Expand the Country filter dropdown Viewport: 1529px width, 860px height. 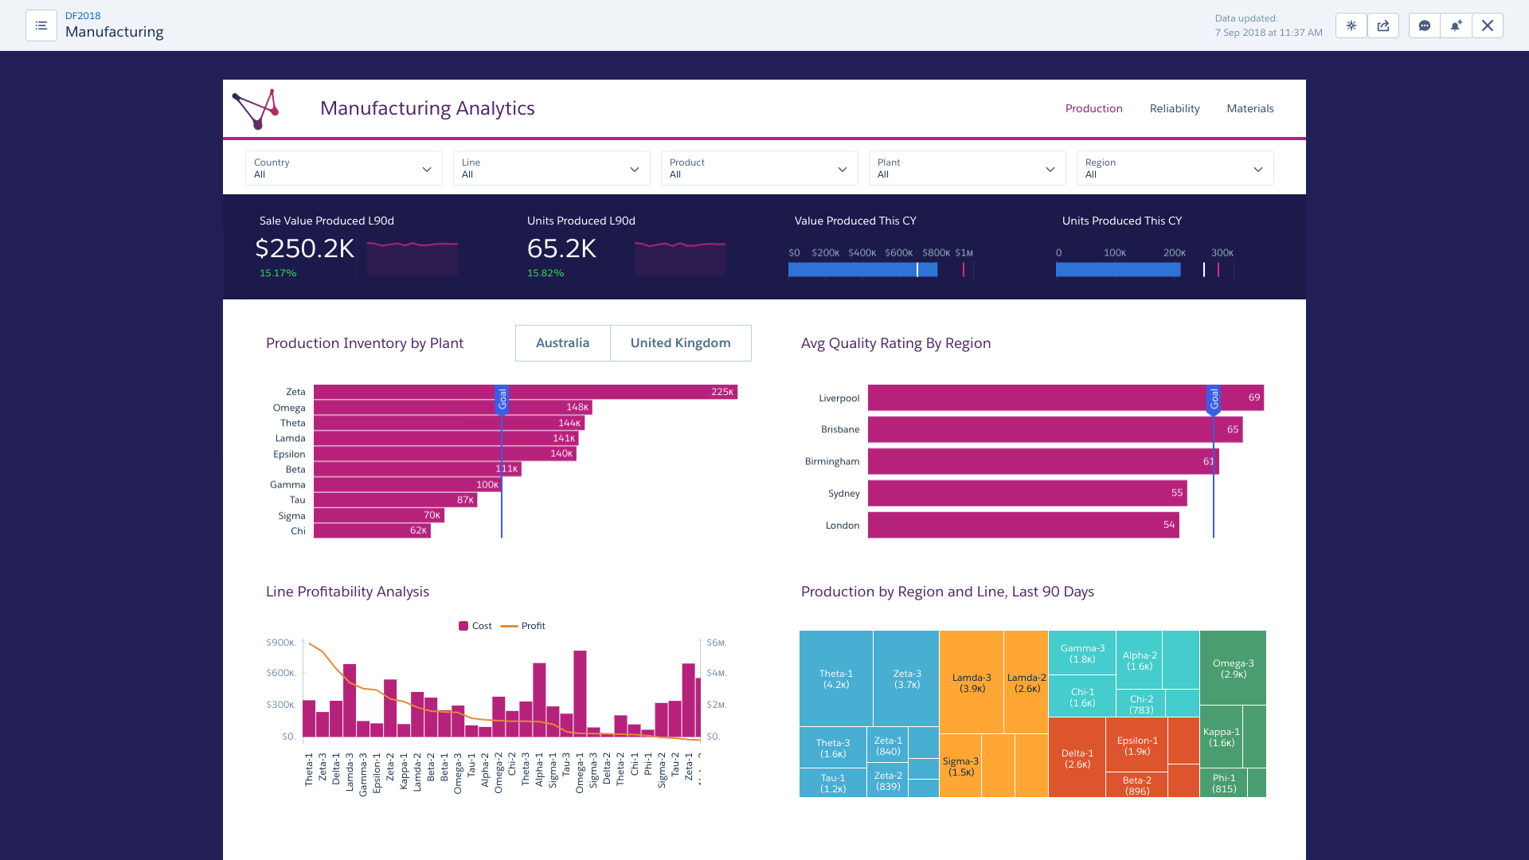coord(343,168)
